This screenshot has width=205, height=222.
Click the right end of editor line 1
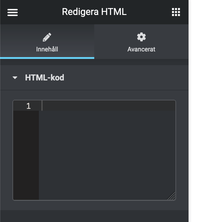click(171, 106)
